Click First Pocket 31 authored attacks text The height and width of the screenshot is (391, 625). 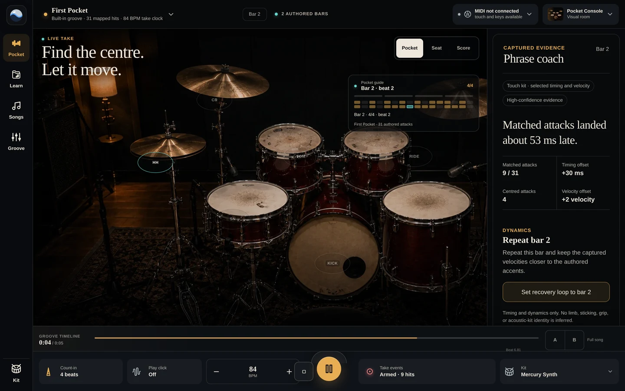pyautogui.click(x=383, y=124)
